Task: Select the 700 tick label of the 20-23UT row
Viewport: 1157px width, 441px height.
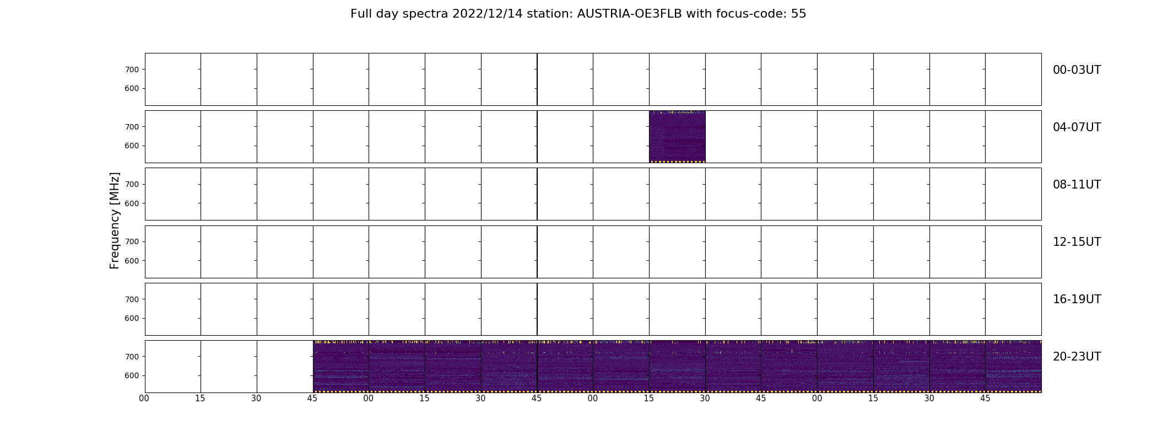Action: click(x=132, y=357)
